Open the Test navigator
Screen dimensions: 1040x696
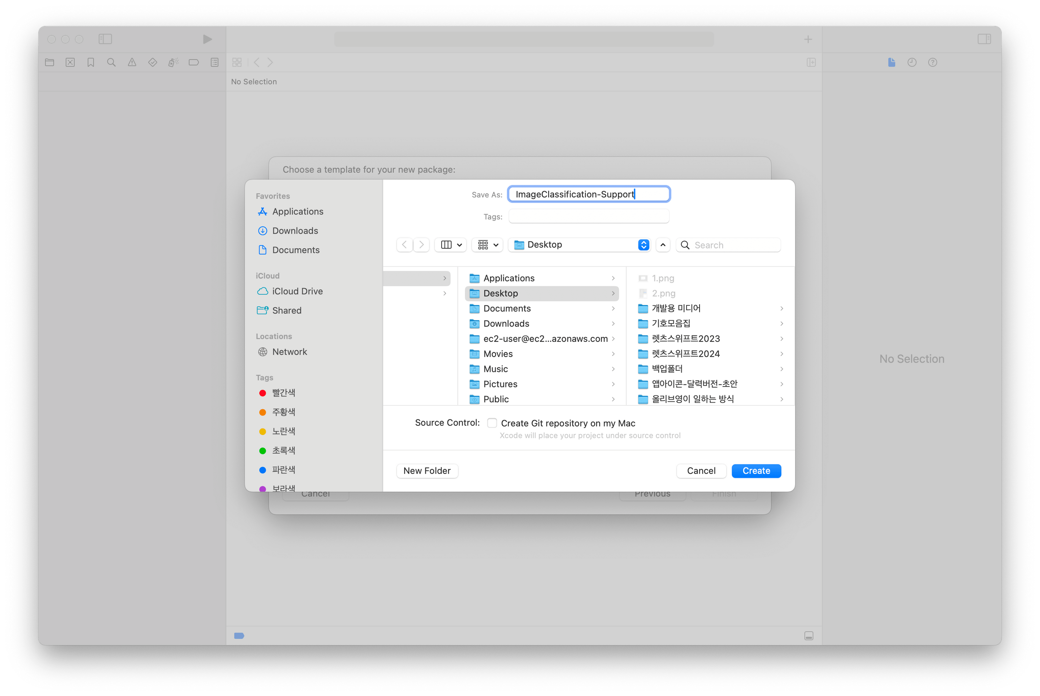152,62
